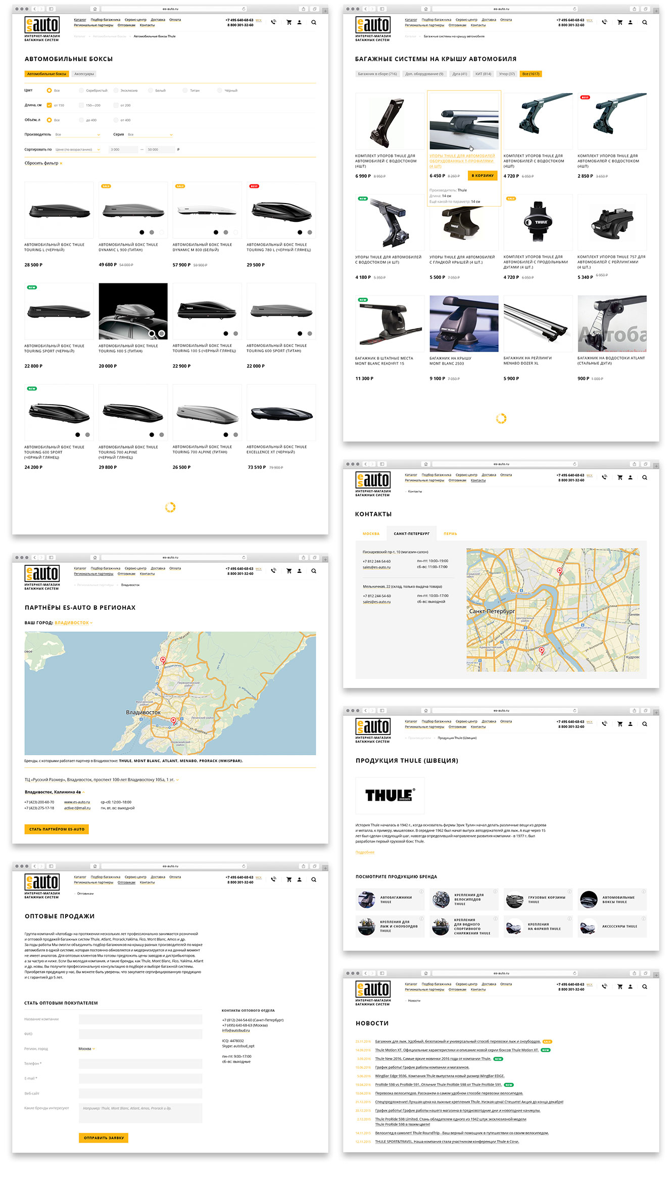
Task: Click red map pin near Пискаревский in Контакты map
Action: point(559,571)
